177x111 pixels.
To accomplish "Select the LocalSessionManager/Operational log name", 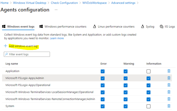I will 49,92.
